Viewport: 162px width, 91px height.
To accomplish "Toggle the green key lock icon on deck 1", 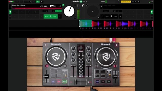I will click(x=63, y=5).
